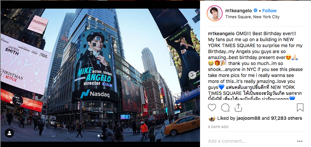Screen dimensions: 311x147
Task: Share the post with share icon
Action: [x=238, y=108]
